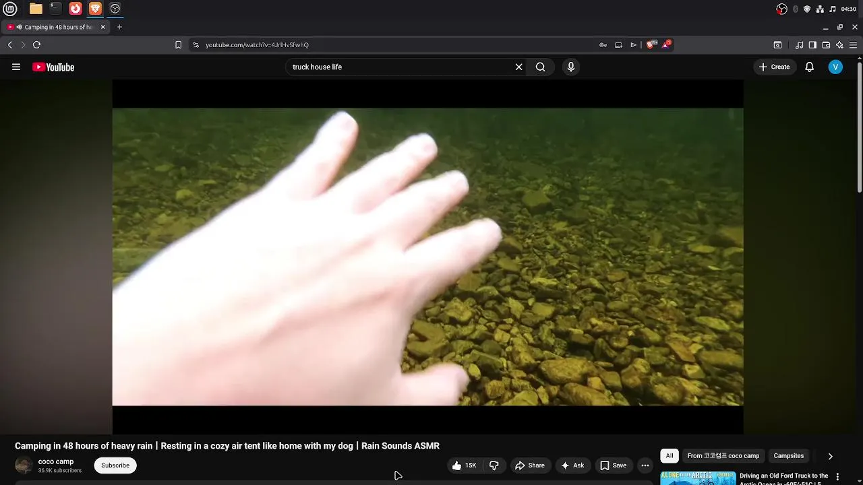Screen dimensions: 863x485
Task: Edit the 'truck house life' search field
Action: coord(400,67)
